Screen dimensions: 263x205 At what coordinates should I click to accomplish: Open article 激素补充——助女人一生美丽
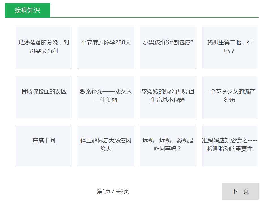[x=106, y=97]
